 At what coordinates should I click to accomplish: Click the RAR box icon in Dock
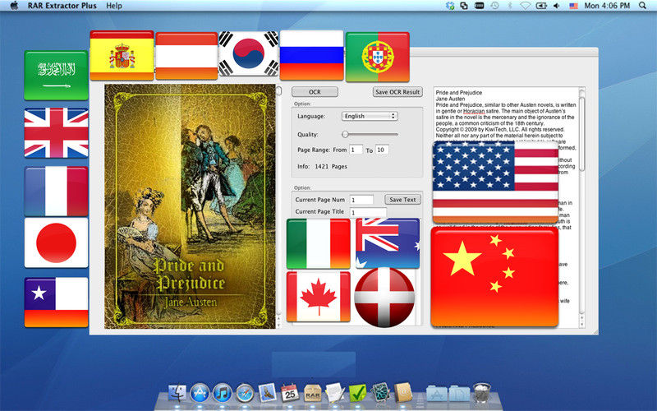313,394
